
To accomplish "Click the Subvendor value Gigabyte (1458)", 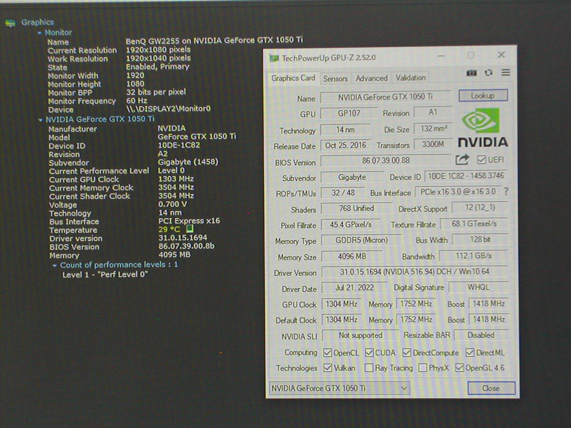I will [188, 162].
